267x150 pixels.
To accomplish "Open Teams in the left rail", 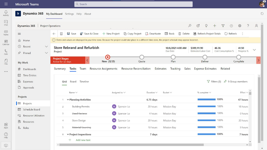I will click(x=6, y=33).
